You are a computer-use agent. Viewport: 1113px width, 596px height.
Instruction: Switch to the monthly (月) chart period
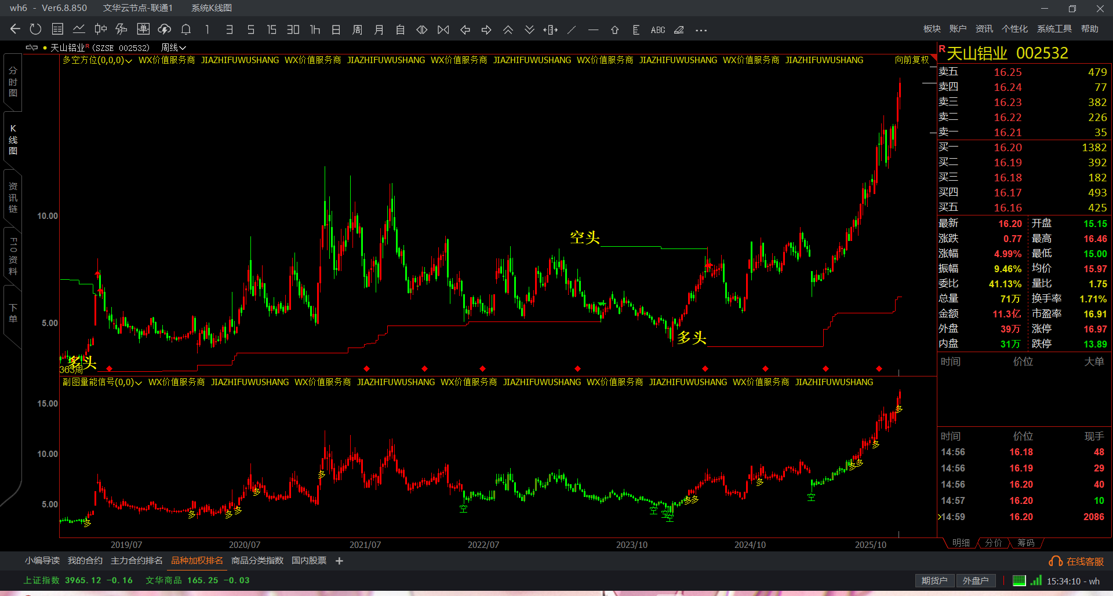pos(379,30)
